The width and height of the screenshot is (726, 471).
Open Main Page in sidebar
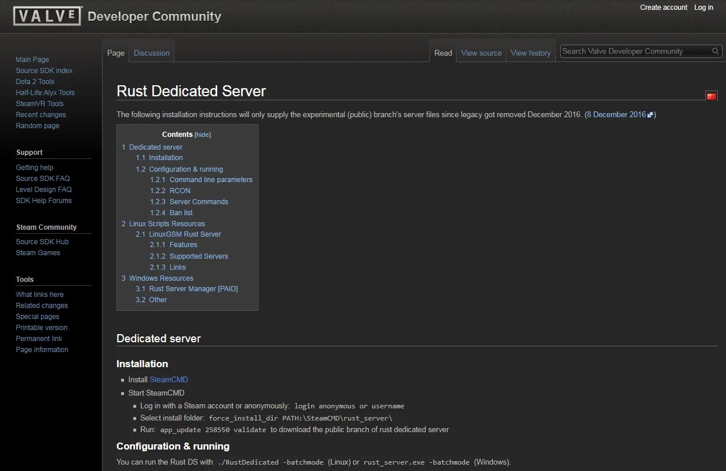click(x=32, y=60)
